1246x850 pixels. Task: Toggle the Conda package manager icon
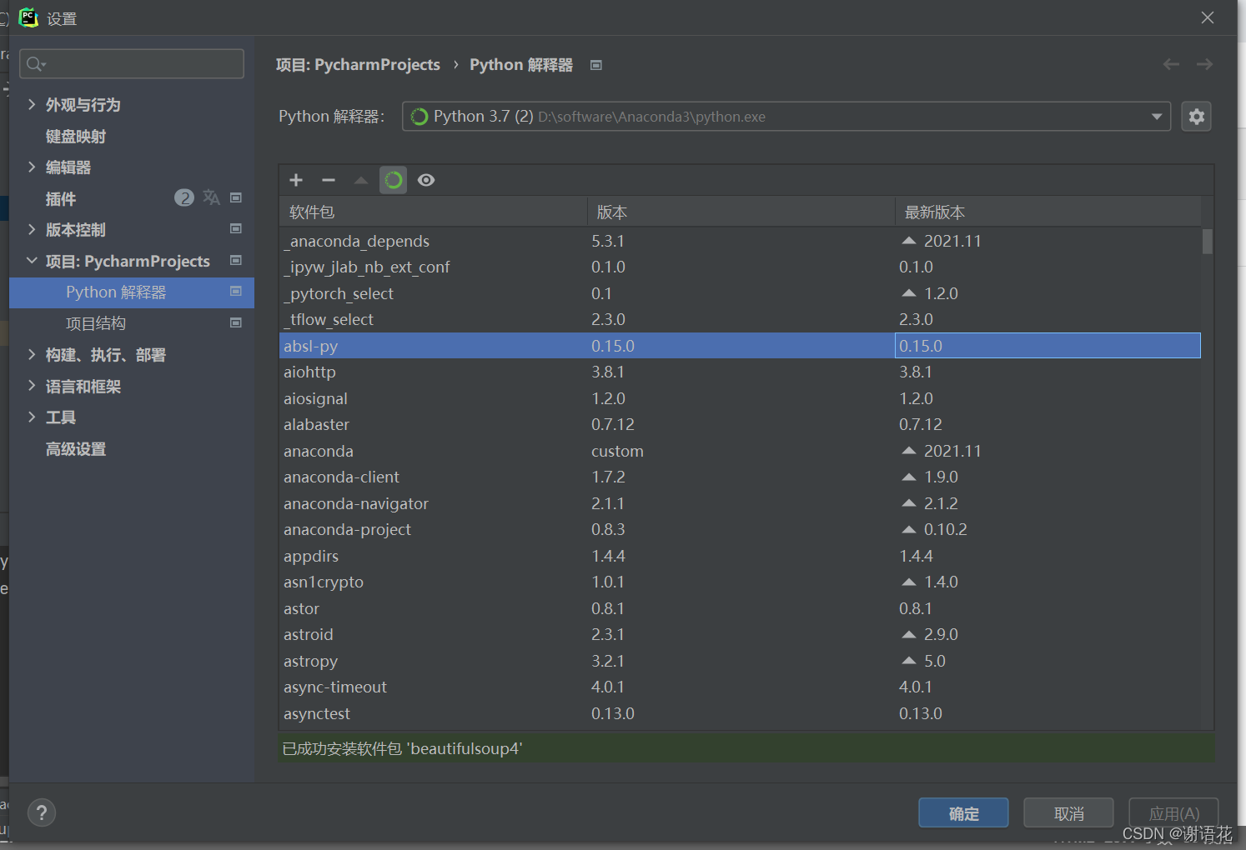(x=394, y=180)
